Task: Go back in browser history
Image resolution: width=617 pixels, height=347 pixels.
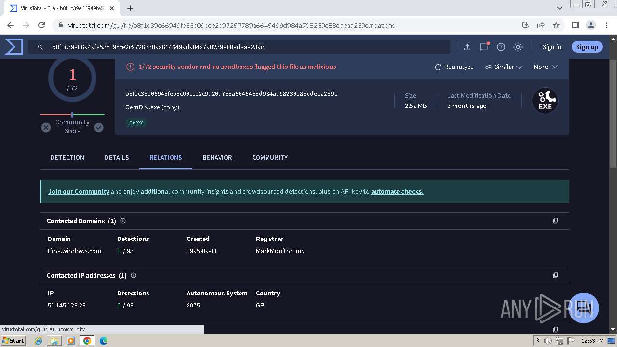Action: 11,25
